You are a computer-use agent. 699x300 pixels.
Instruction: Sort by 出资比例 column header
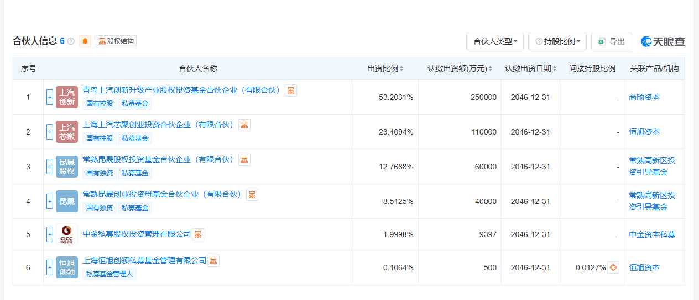[x=385, y=68]
